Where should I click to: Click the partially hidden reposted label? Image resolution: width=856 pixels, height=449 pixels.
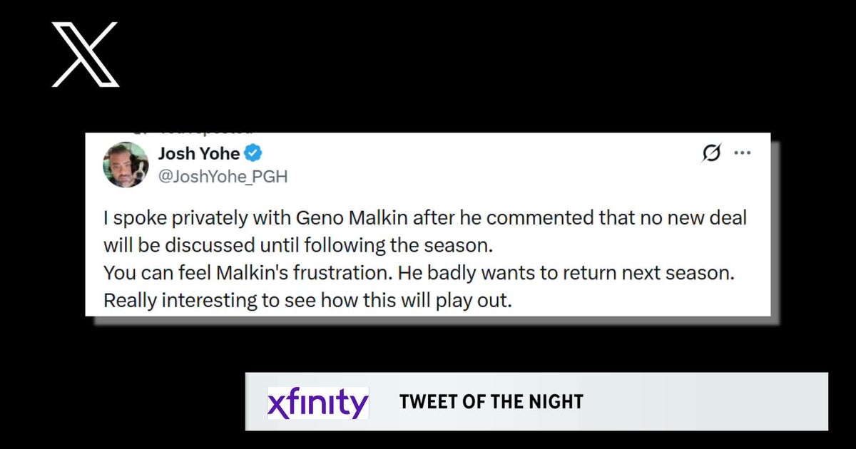pos(207,133)
